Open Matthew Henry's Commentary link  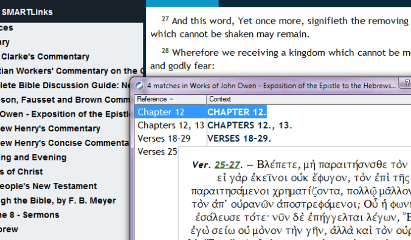coord(50,129)
